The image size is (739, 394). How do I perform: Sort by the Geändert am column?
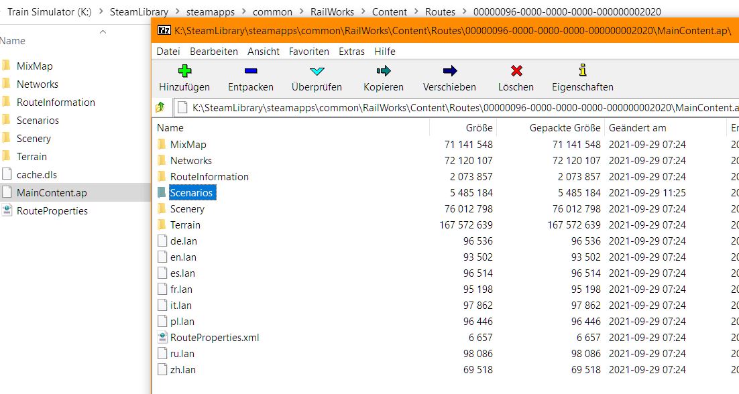665,127
